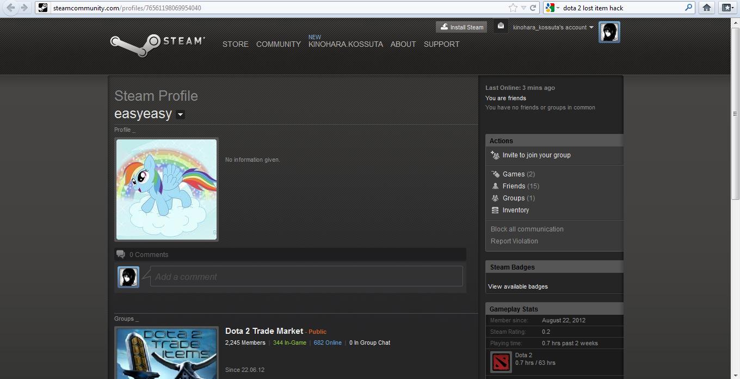Image resolution: width=740 pixels, height=379 pixels.
Task: Click 344 In-Game count
Action: (x=289, y=343)
